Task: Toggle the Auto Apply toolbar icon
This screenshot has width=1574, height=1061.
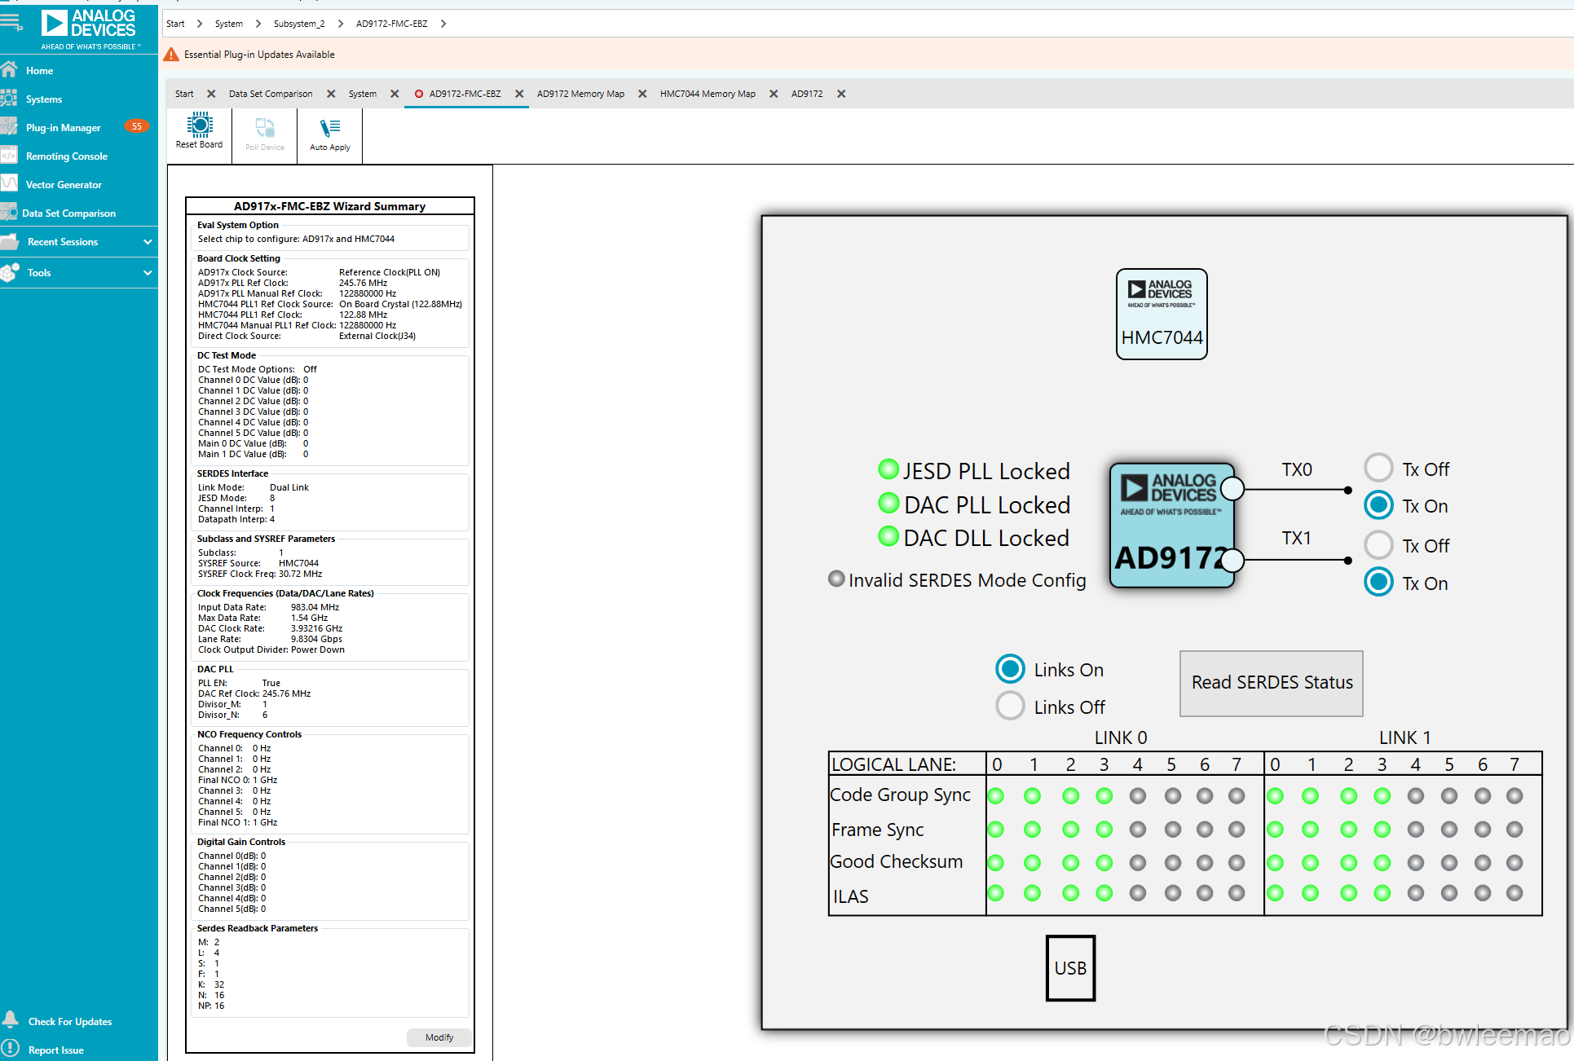Action: tap(329, 133)
